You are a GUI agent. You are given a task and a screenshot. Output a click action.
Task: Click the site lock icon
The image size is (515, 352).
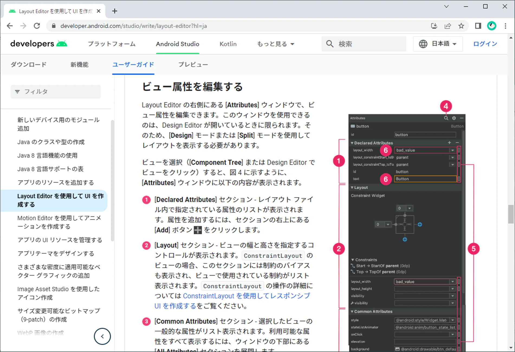(x=54, y=26)
